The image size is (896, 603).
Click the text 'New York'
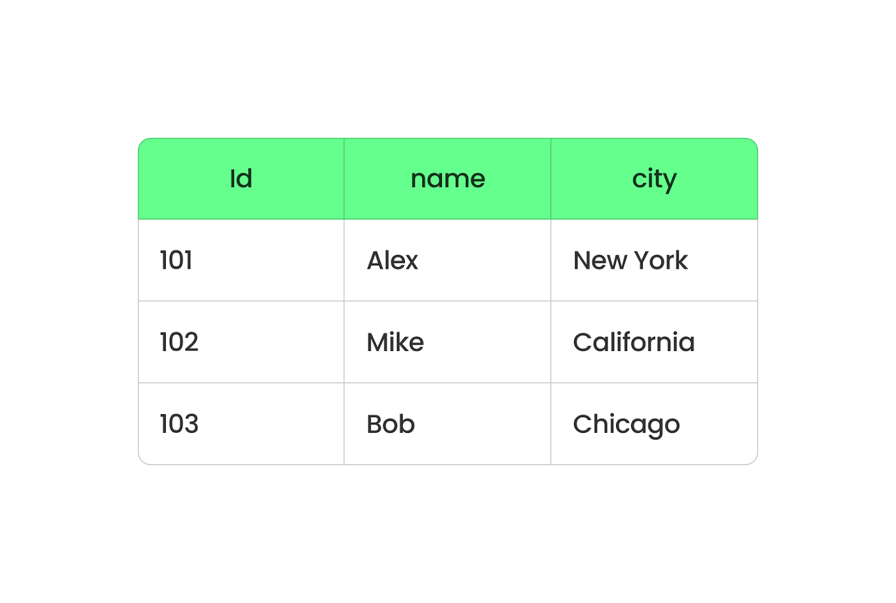pos(631,260)
